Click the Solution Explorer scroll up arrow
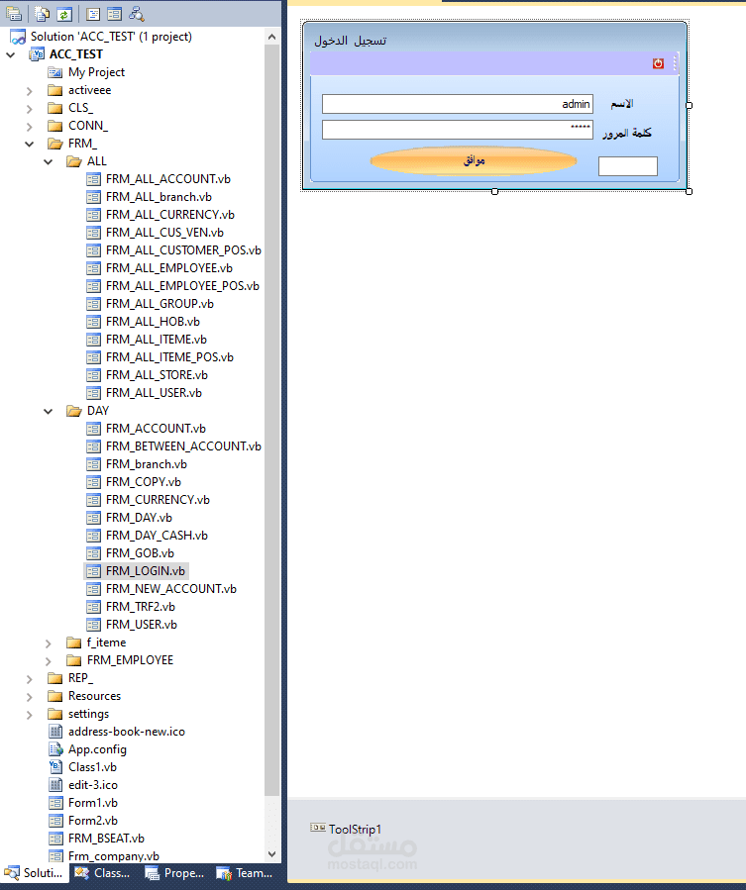The width and height of the screenshot is (746, 890). point(271,37)
